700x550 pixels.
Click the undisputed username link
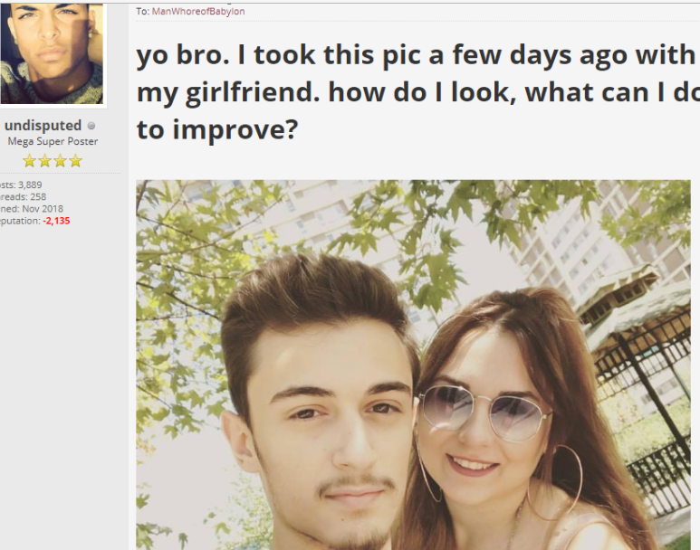click(x=43, y=126)
